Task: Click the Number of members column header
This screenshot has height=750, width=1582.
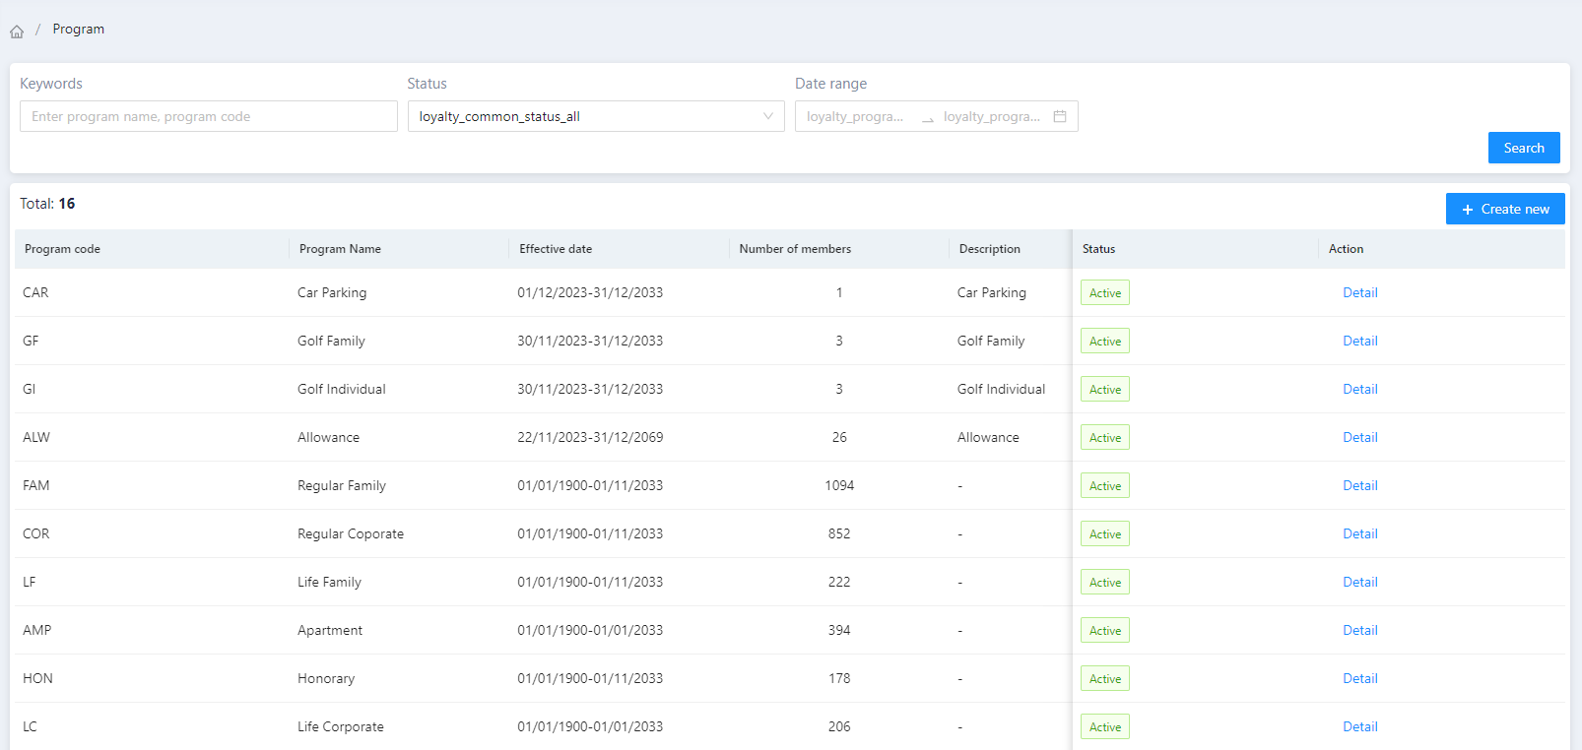Action: (x=795, y=249)
